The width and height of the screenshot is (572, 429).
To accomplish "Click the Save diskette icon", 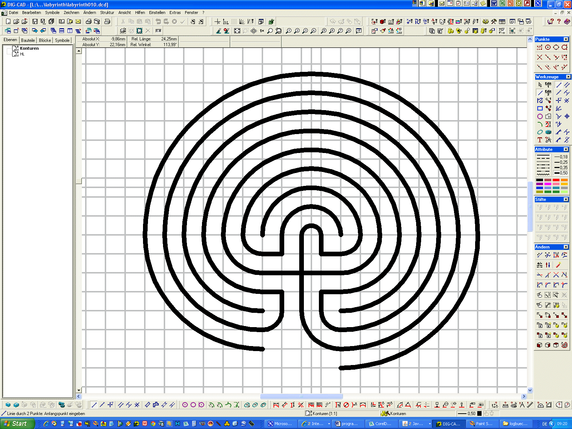I will [x=35, y=21].
